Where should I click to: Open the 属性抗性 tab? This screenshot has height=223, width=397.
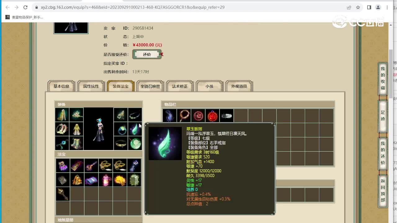coord(91,86)
